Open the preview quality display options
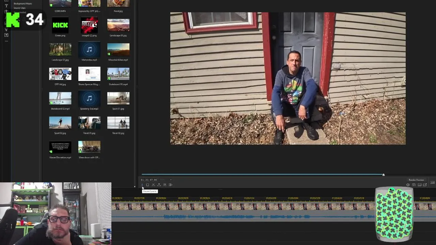The width and height of the screenshot is (436, 245). pos(420,185)
